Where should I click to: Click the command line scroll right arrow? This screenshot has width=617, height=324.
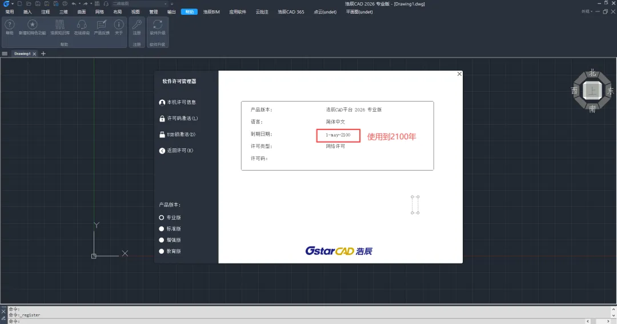(608, 321)
